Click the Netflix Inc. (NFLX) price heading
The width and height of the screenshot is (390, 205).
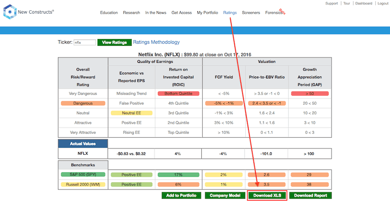195,55
